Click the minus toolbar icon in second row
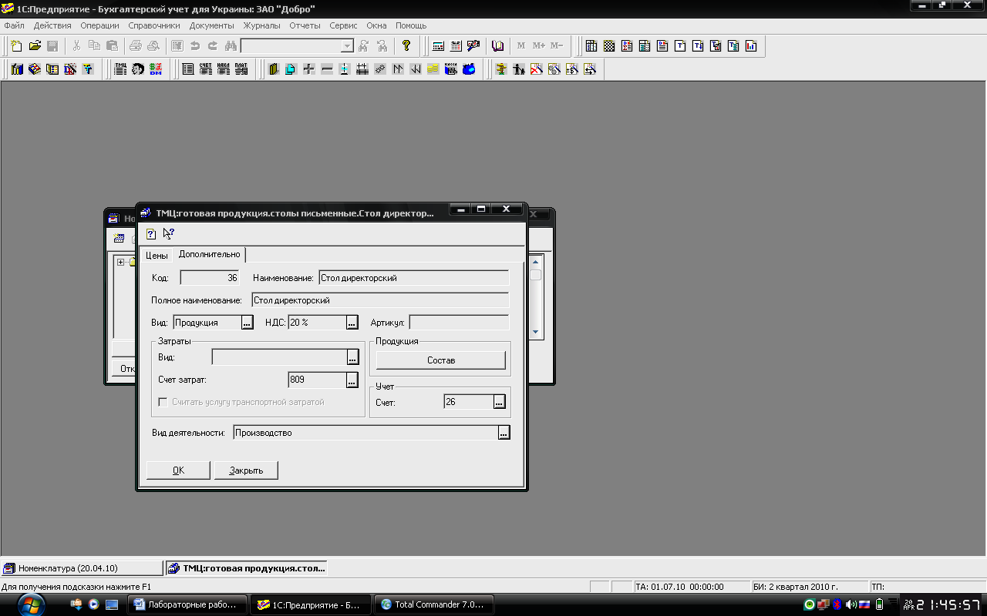987x616 pixels. pos(327,69)
